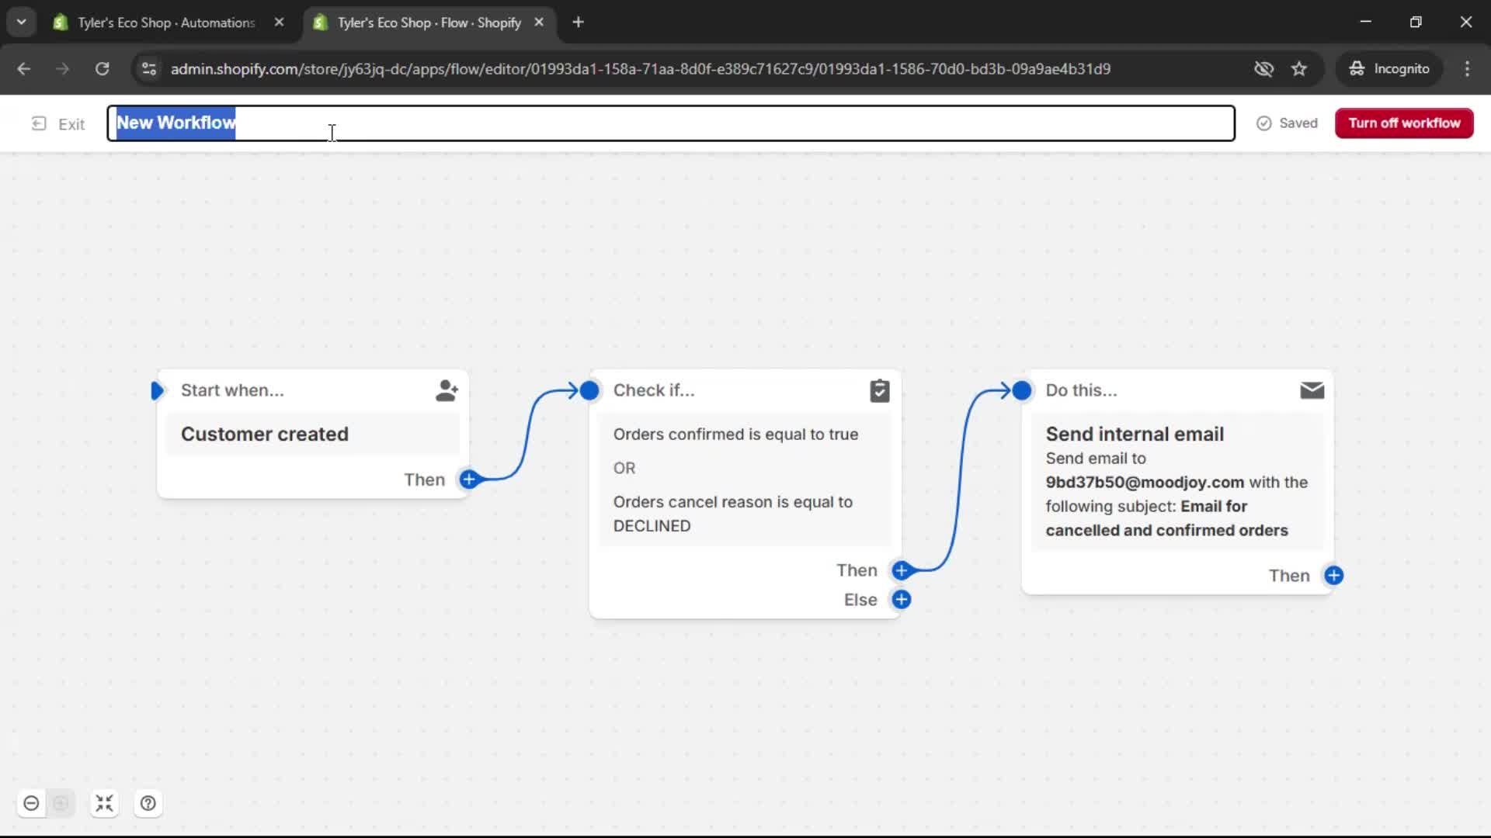Viewport: 1491px width, 838px height.
Task: Toggle the third-party cookies eye icon
Action: pos(1263,68)
